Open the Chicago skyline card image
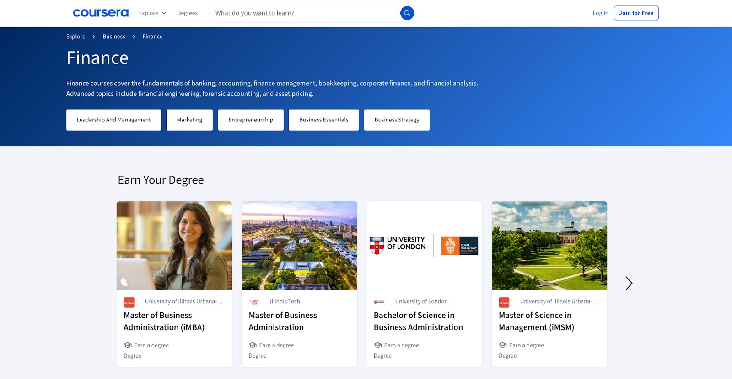This screenshot has height=379, width=732. pos(299,246)
